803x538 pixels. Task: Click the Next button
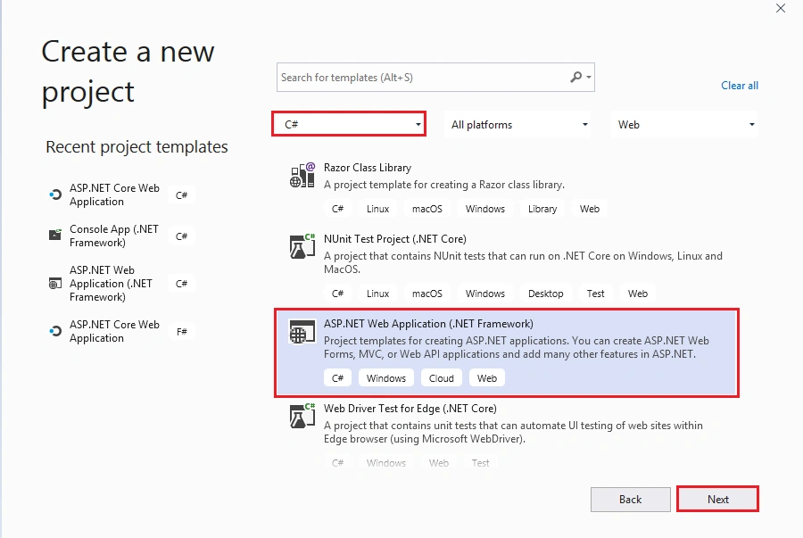[x=717, y=499]
